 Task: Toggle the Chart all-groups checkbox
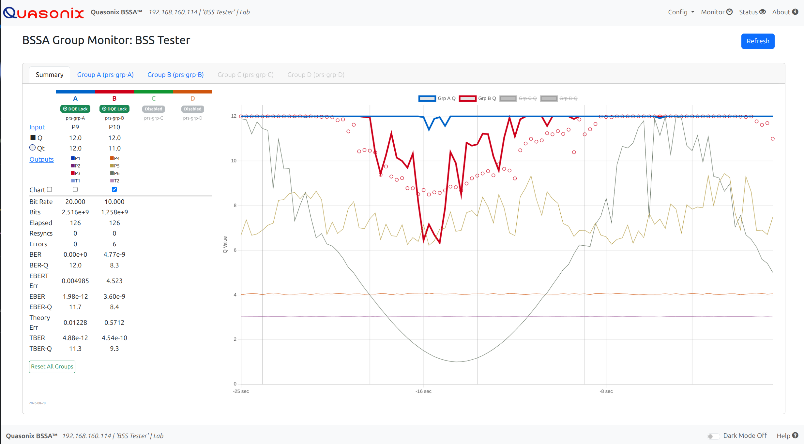coord(50,190)
